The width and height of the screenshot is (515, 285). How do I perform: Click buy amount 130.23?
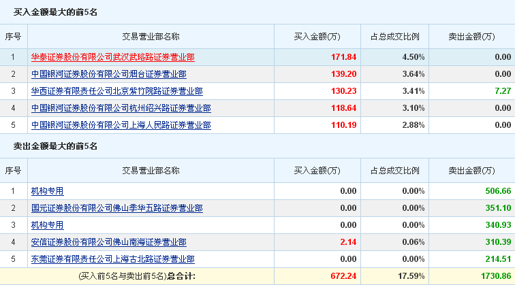pos(343,91)
